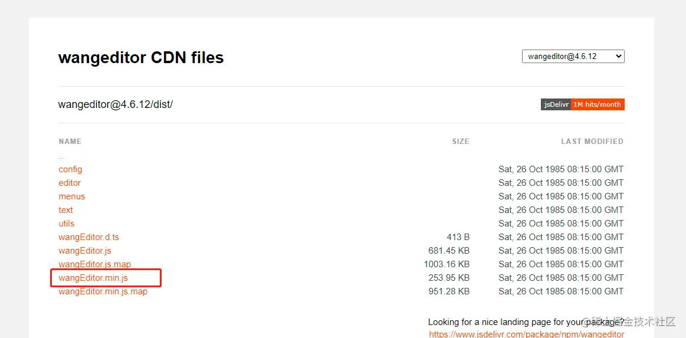
Task: Open the text folder link
Action: (65, 210)
